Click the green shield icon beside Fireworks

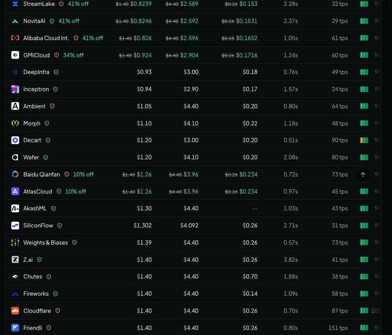(55, 294)
